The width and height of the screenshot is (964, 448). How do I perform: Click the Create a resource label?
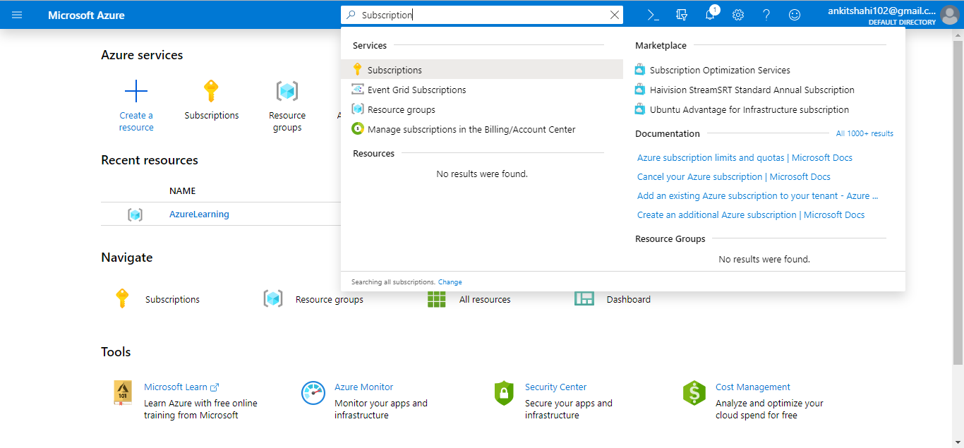click(136, 121)
